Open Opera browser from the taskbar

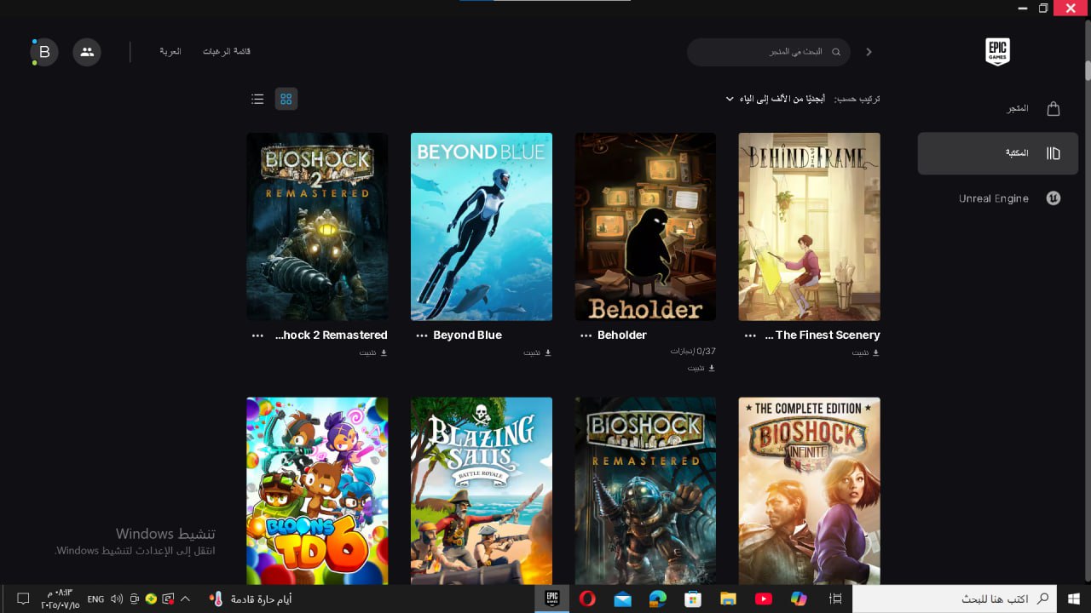587,599
